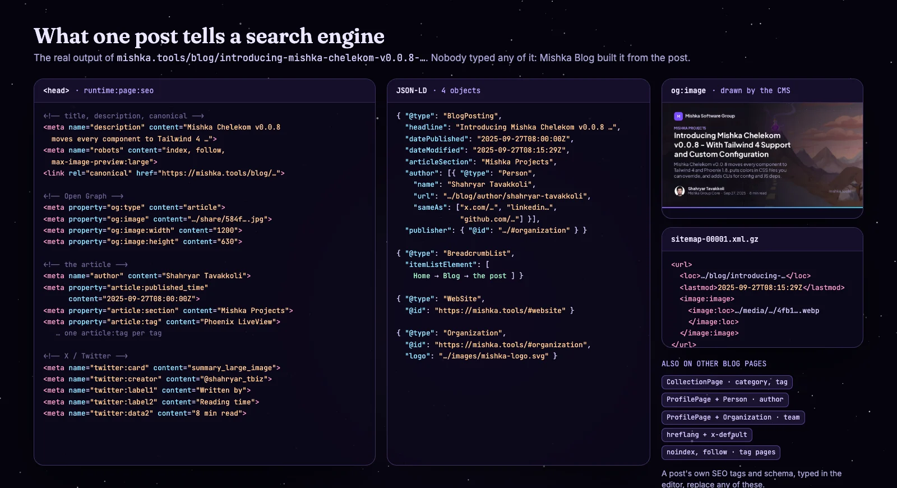The image size is (897, 488).
Task: Click the mishka.tools blog URL in subtitle
Action: (272, 58)
